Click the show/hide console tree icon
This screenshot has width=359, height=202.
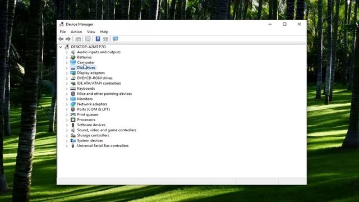coord(78,39)
